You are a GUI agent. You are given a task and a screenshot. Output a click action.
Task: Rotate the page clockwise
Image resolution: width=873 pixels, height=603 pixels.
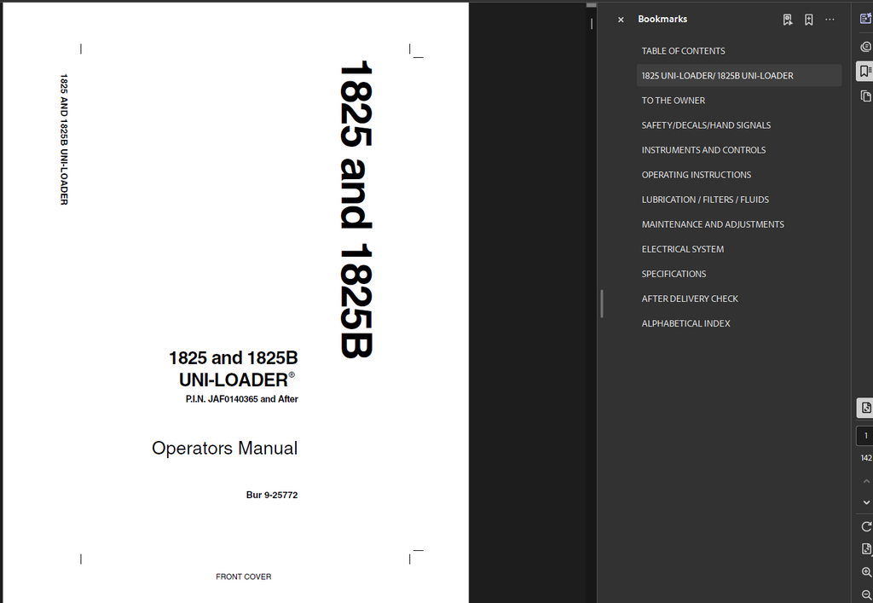point(866,526)
